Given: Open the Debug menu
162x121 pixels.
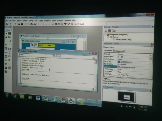Looking at the screenshot, I should pyautogui.click(x=31, y=20).
